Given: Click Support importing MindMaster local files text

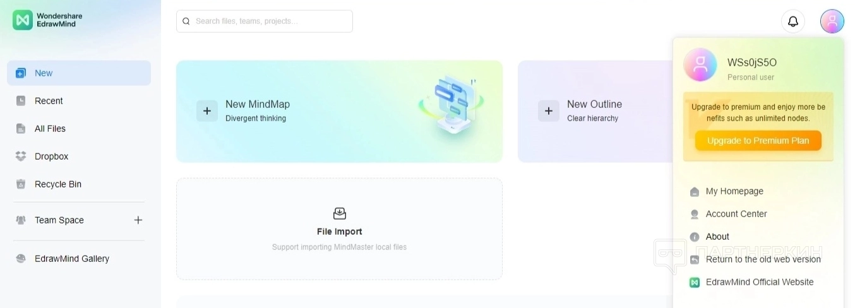Looking at the screenshot, I should 340,247.
